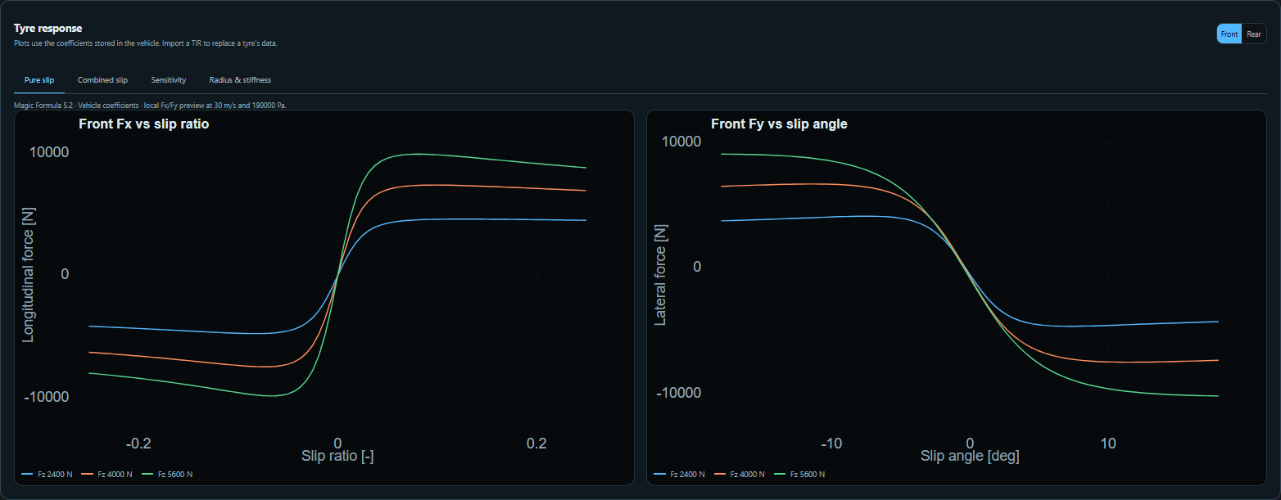Toggle Fz 4000 N legend in Fx chart
1281x500 pixels.
pos(107,475)
